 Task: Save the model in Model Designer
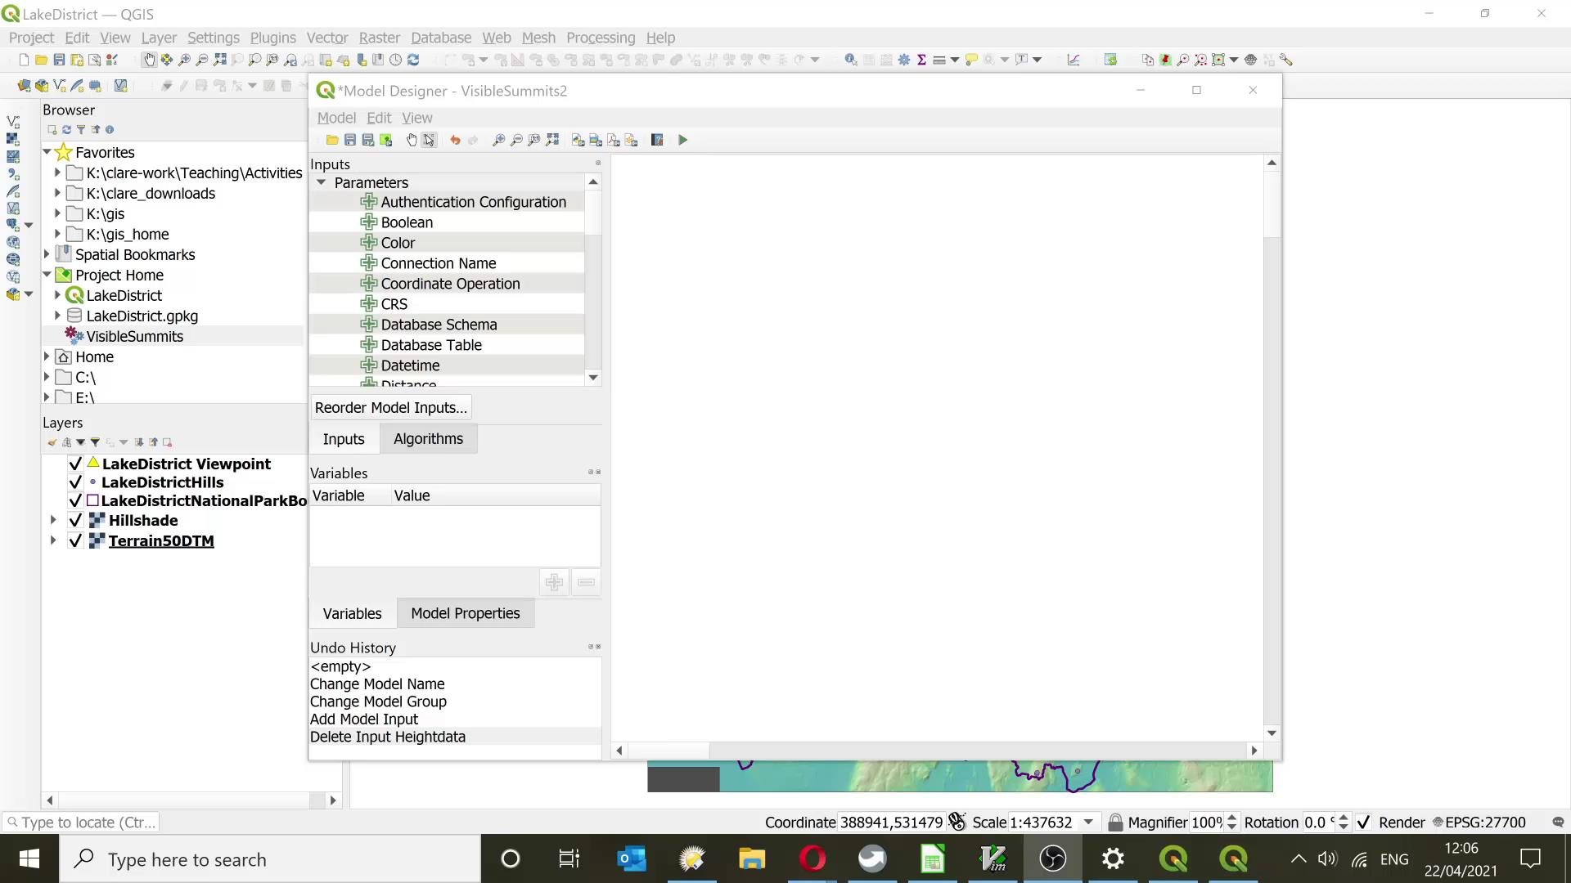(350, 140)
